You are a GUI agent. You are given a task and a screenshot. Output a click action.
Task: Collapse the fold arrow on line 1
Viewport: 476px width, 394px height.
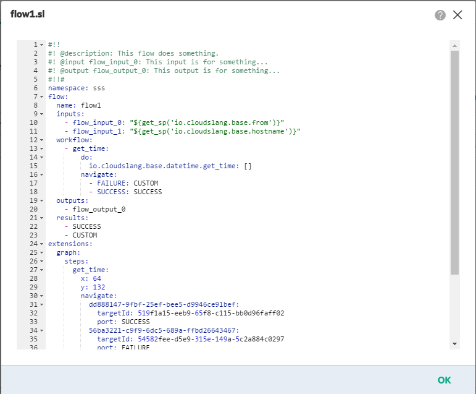pyautogui.click(x=41, y=45)
